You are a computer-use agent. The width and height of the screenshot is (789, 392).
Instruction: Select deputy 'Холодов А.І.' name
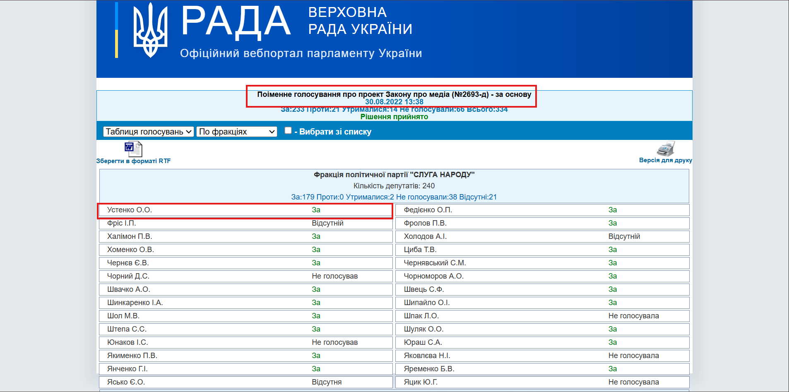click(x=425, y=236)
